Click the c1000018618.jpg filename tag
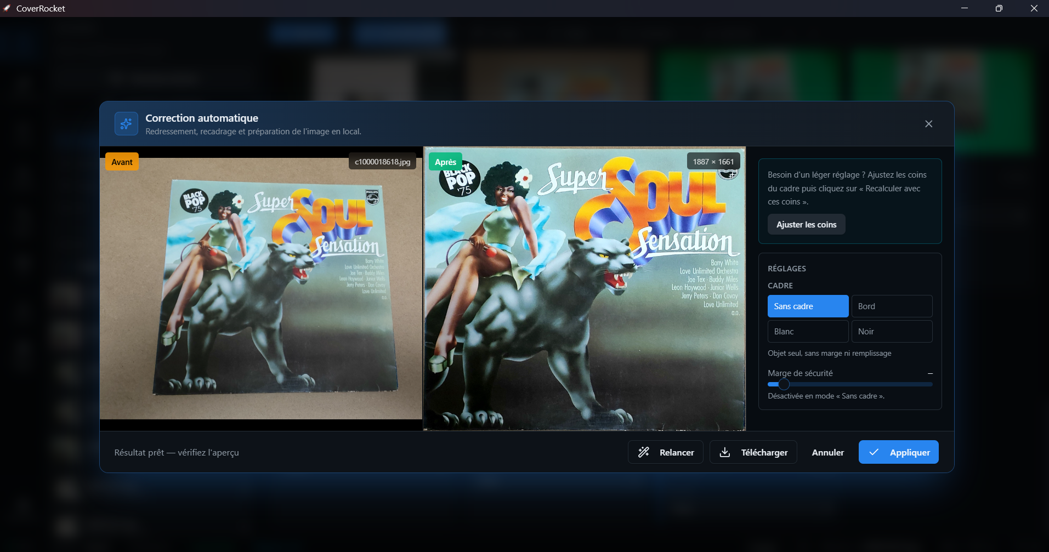The image size is (1049, 552). (382, 162)
